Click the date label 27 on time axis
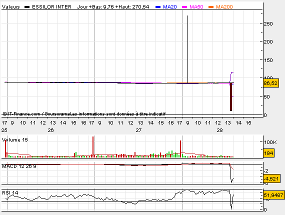The height and width of the screenshot is (215, 285). (138, 130)
